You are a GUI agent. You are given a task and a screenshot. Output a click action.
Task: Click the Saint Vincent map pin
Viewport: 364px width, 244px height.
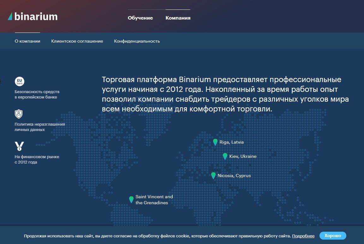click(131, 199)
